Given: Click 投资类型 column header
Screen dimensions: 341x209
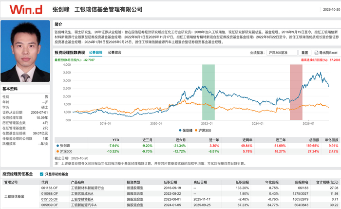Looking at the screenshot, I should (x=133, y=182).
